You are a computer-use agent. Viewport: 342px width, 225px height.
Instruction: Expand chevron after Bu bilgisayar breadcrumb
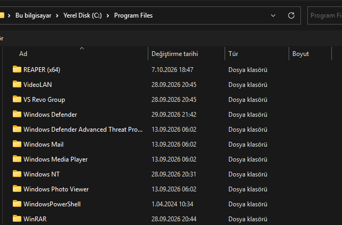[x=57, y=15]
